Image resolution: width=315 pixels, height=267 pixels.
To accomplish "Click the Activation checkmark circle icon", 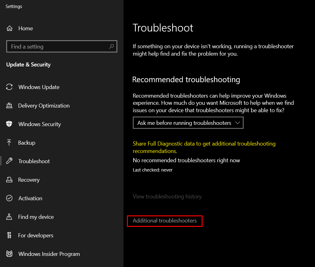I will pos(9,198).
